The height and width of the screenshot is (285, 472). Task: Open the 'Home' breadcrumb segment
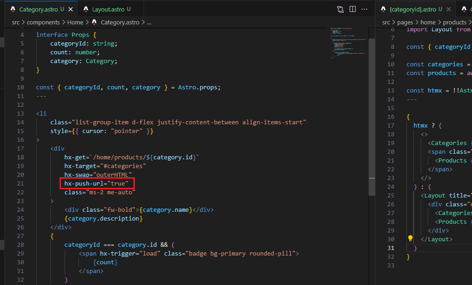(x=75, y=23)
